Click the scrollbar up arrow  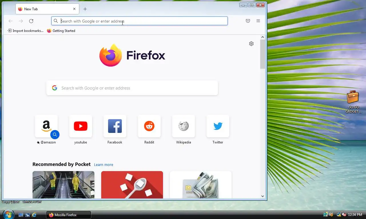click(x=262, y=37)
